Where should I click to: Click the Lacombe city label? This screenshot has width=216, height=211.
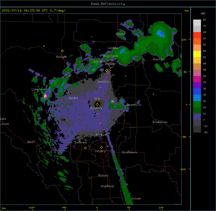(113, 48)
